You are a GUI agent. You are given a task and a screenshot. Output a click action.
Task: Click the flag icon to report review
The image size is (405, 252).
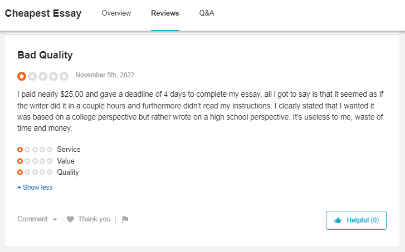pyautogui.click(x=125, y=219)
